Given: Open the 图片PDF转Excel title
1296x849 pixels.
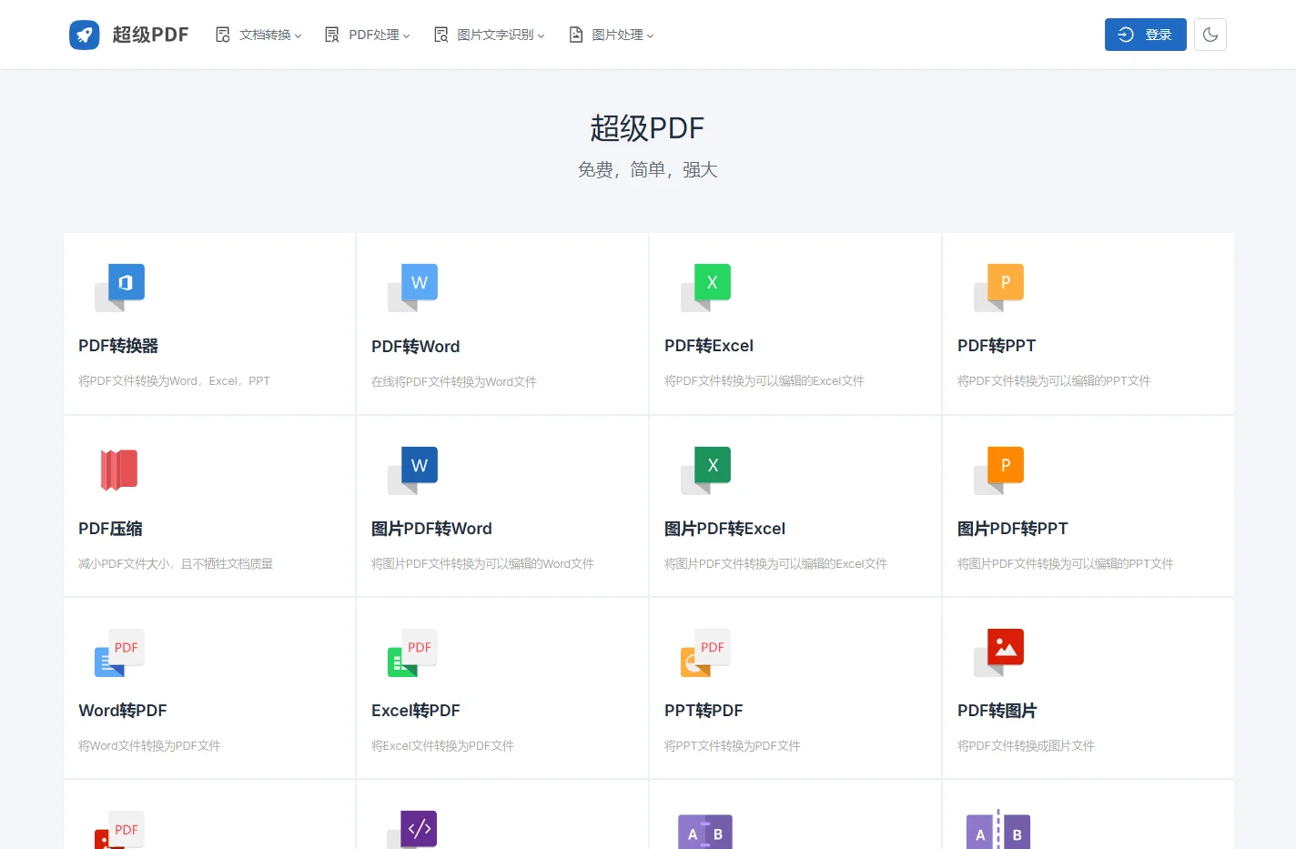Looking at the screenshot, I should tap(724, 529).
